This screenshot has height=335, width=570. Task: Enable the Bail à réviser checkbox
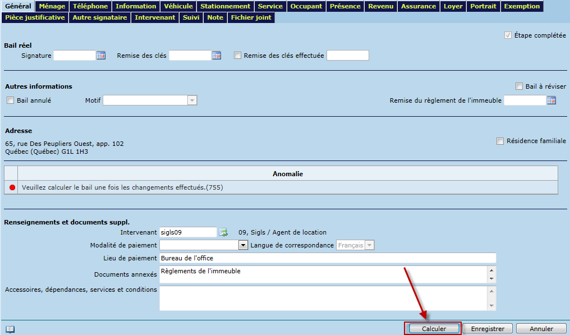pyautogui.click(x=519, y=86)
